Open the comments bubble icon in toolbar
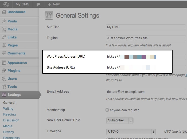This screenshot has height=139, width=187. 38,5
